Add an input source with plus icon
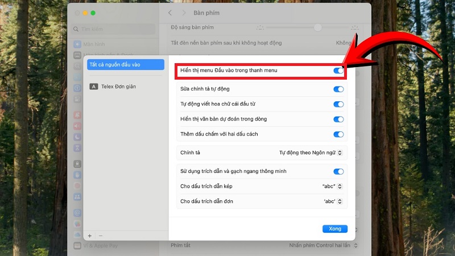This screenshot has width=455, height=256. pos(89,235)
